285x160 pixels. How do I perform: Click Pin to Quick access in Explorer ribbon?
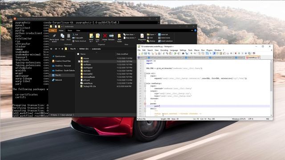point(54,38)
